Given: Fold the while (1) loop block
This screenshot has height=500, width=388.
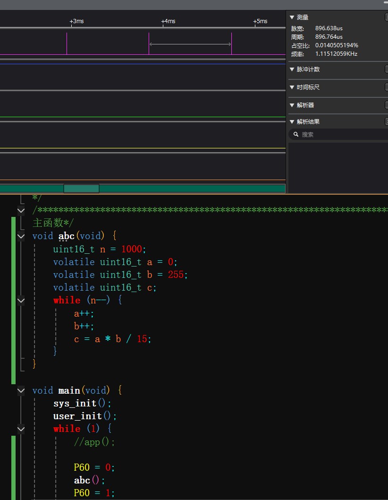Looking at the screenshot, I should pos(21,429).
